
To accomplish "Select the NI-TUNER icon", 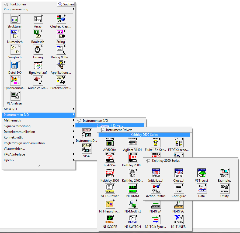I will coord(179,219).
